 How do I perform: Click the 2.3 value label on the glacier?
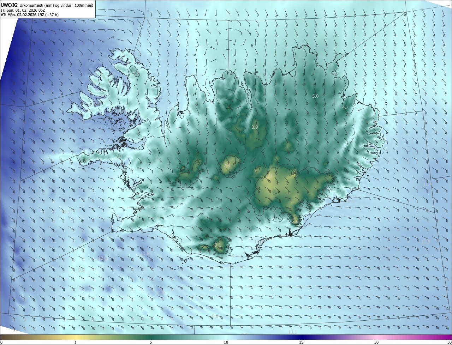(x=227, y=165)
